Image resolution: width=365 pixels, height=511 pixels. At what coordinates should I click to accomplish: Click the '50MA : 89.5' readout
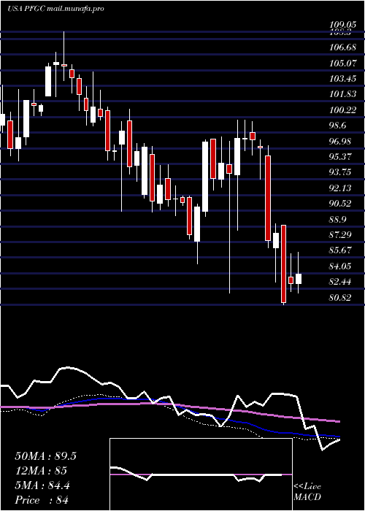45,456
